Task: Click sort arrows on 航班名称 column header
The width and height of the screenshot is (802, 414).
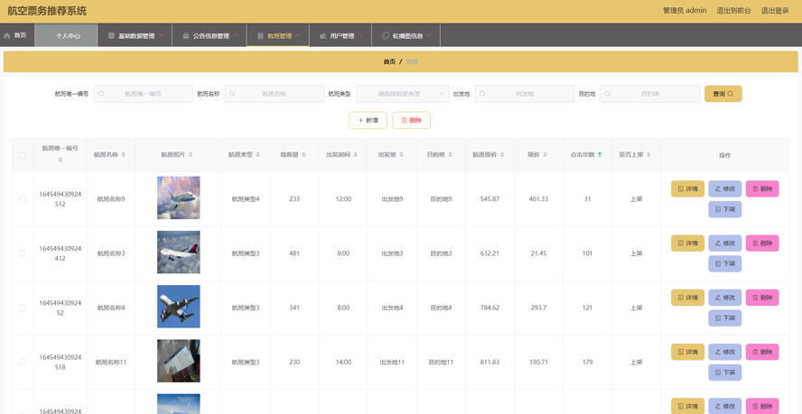Action: pos(124,155)
